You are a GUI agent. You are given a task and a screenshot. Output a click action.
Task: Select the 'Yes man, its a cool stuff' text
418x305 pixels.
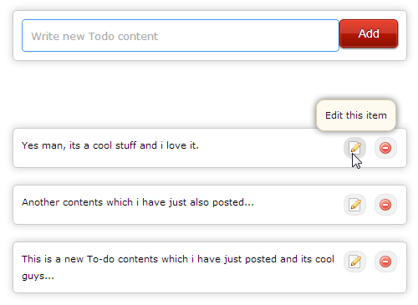pyautogui.click(x=110, y=145)
